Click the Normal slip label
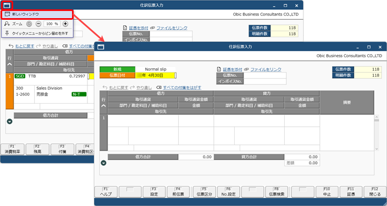Image resolution: width=387 pixels, height=206 pixels. (x=156, y=69)
